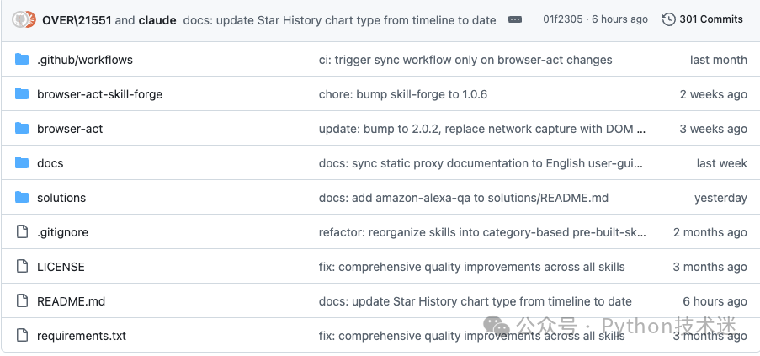Screen dimensions: 760x356
Task: Open the 301 Commits history link
Action: 702,19
